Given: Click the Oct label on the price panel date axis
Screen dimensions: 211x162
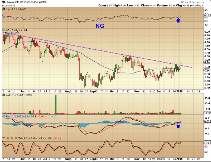Looking at the screenshot, I should coord(112,91).
